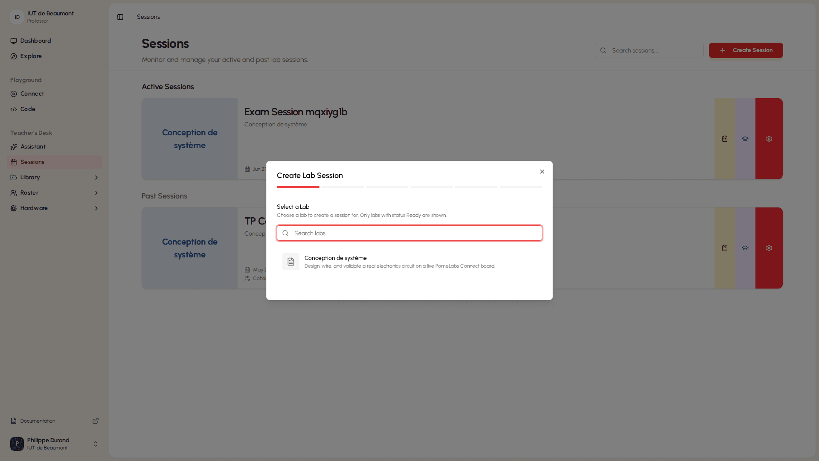Click the magnifier icon in Search labs
The image size is (819, 461).
click(x=285, y=233)
